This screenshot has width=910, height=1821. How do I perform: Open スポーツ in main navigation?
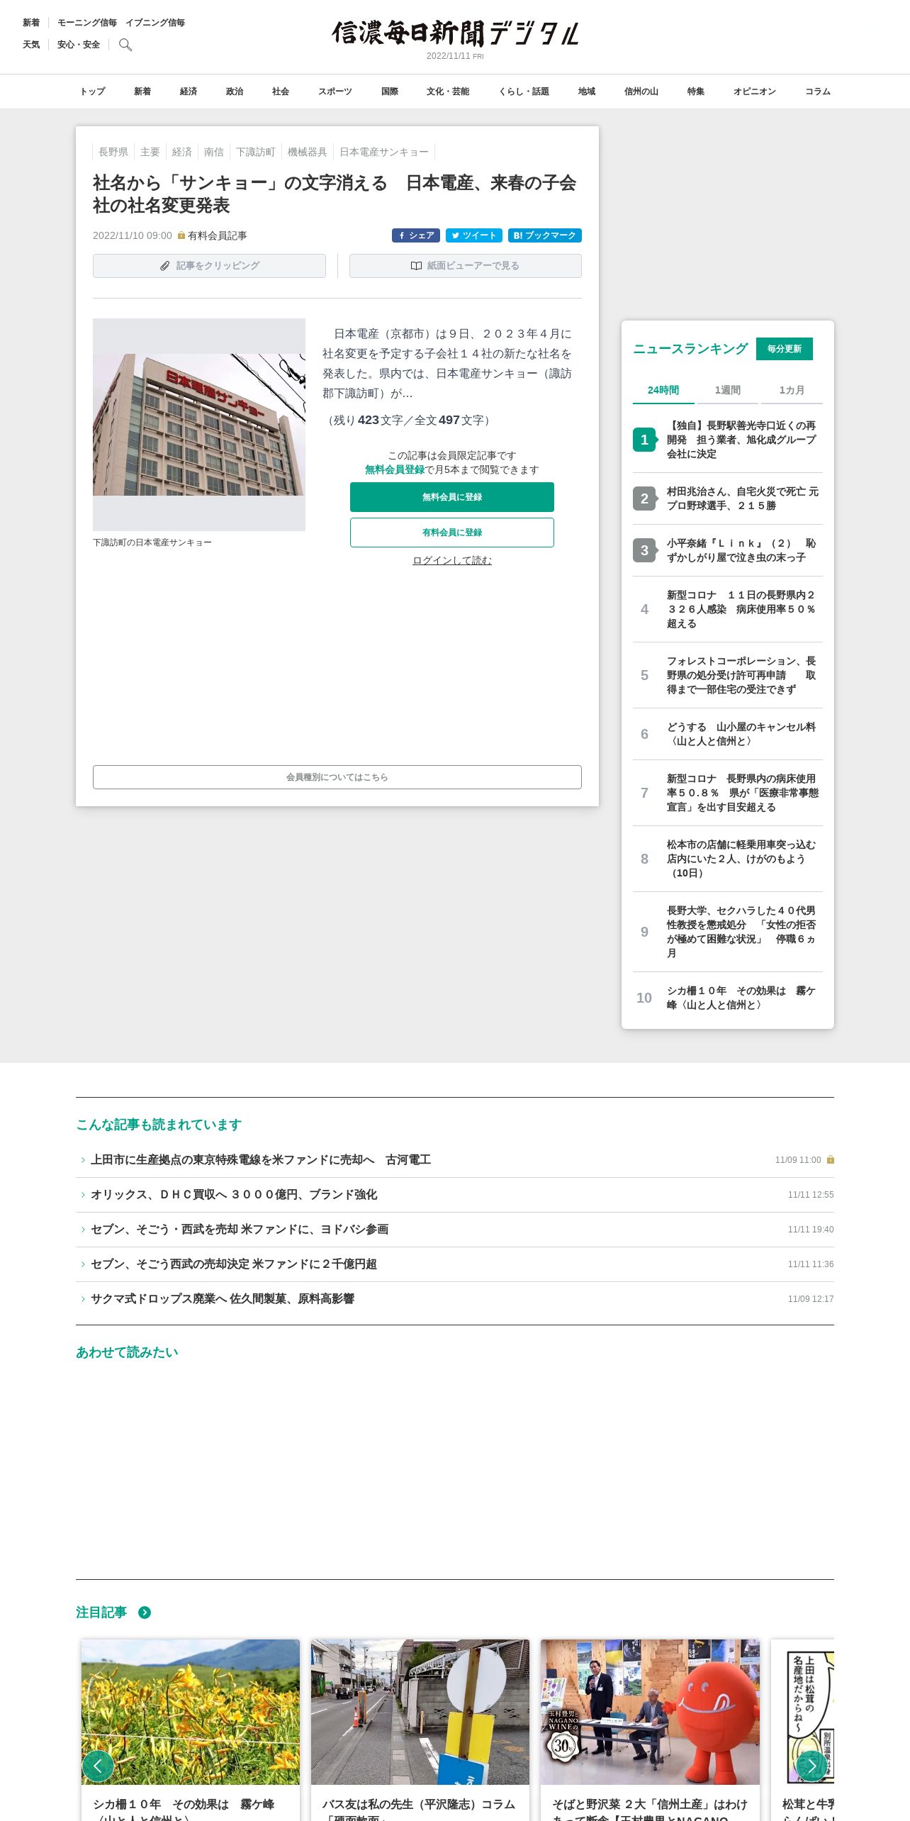335,91
